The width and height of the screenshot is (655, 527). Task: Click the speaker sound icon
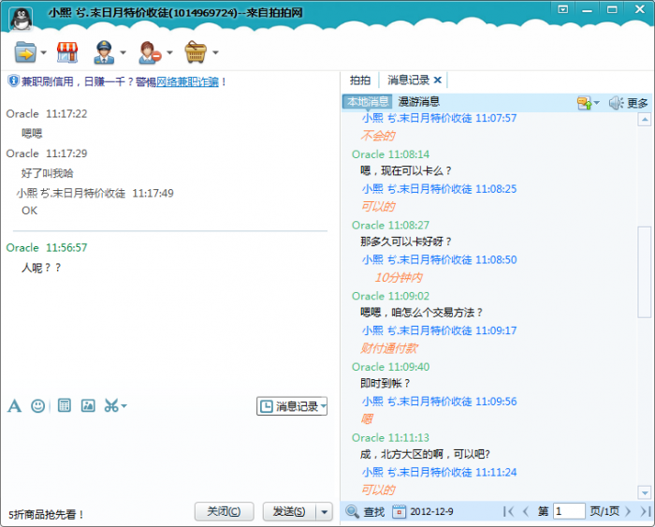pos(616,103)
